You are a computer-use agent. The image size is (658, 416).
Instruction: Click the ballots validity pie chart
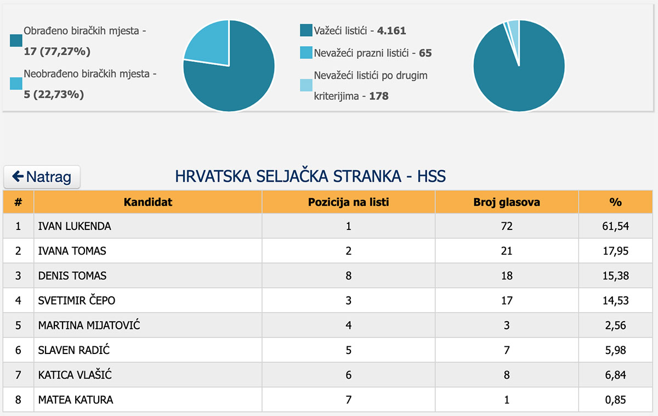tap(519, 66)
